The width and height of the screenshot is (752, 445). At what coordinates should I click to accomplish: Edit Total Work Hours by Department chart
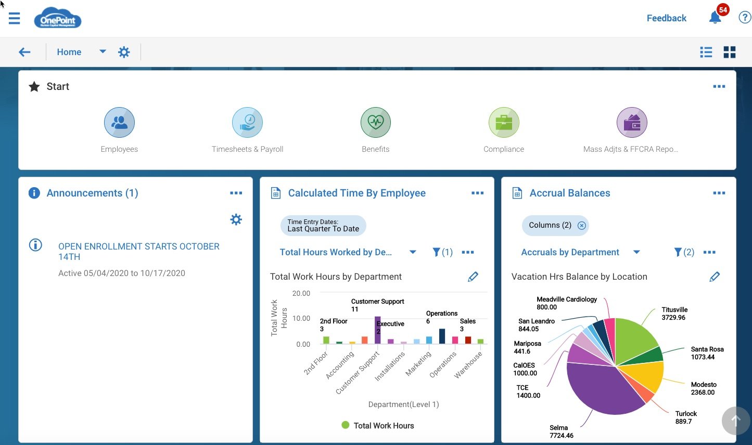(473, 277)
